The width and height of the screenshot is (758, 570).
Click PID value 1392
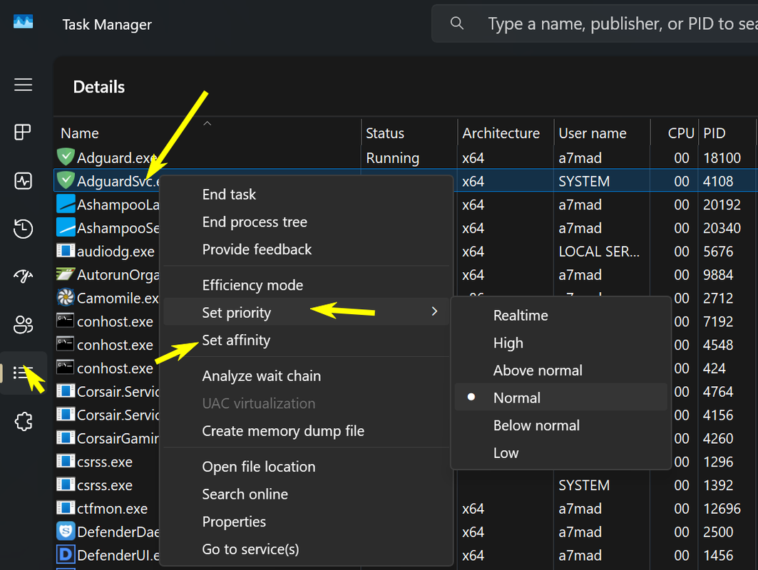(718, 485)
